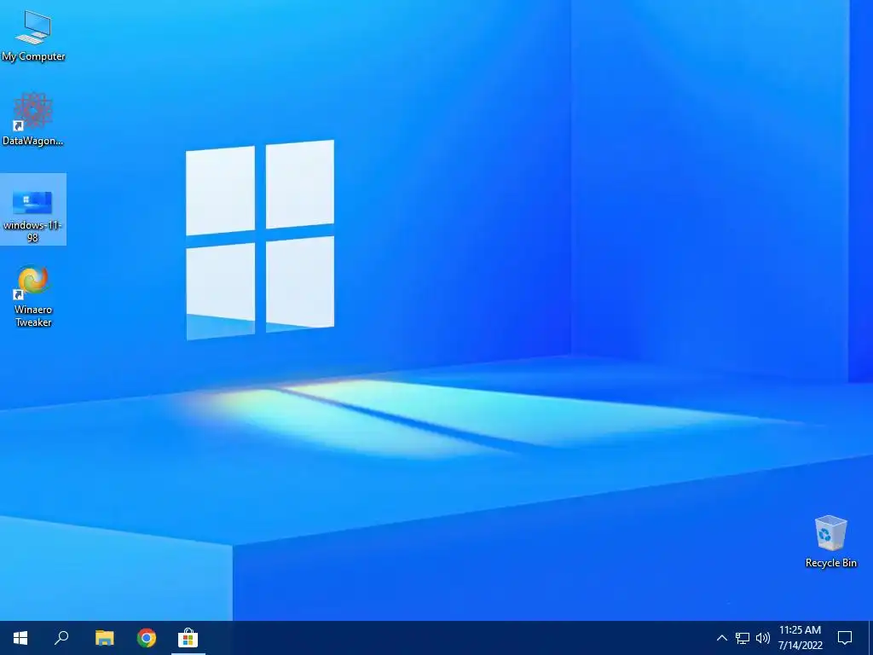Open the Action Center notifications icon
The height and width of the screenshot is (655, 873).
coord(845,638)
